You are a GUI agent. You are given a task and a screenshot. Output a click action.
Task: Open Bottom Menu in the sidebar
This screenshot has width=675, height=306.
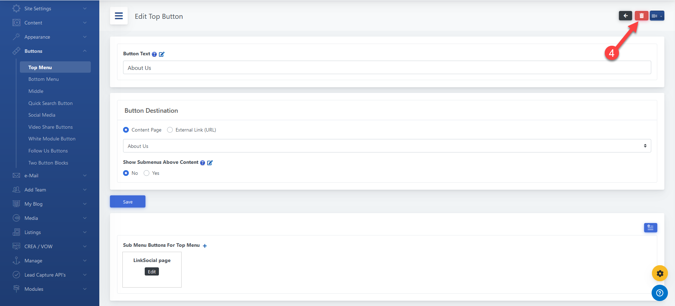pos(44,79)
